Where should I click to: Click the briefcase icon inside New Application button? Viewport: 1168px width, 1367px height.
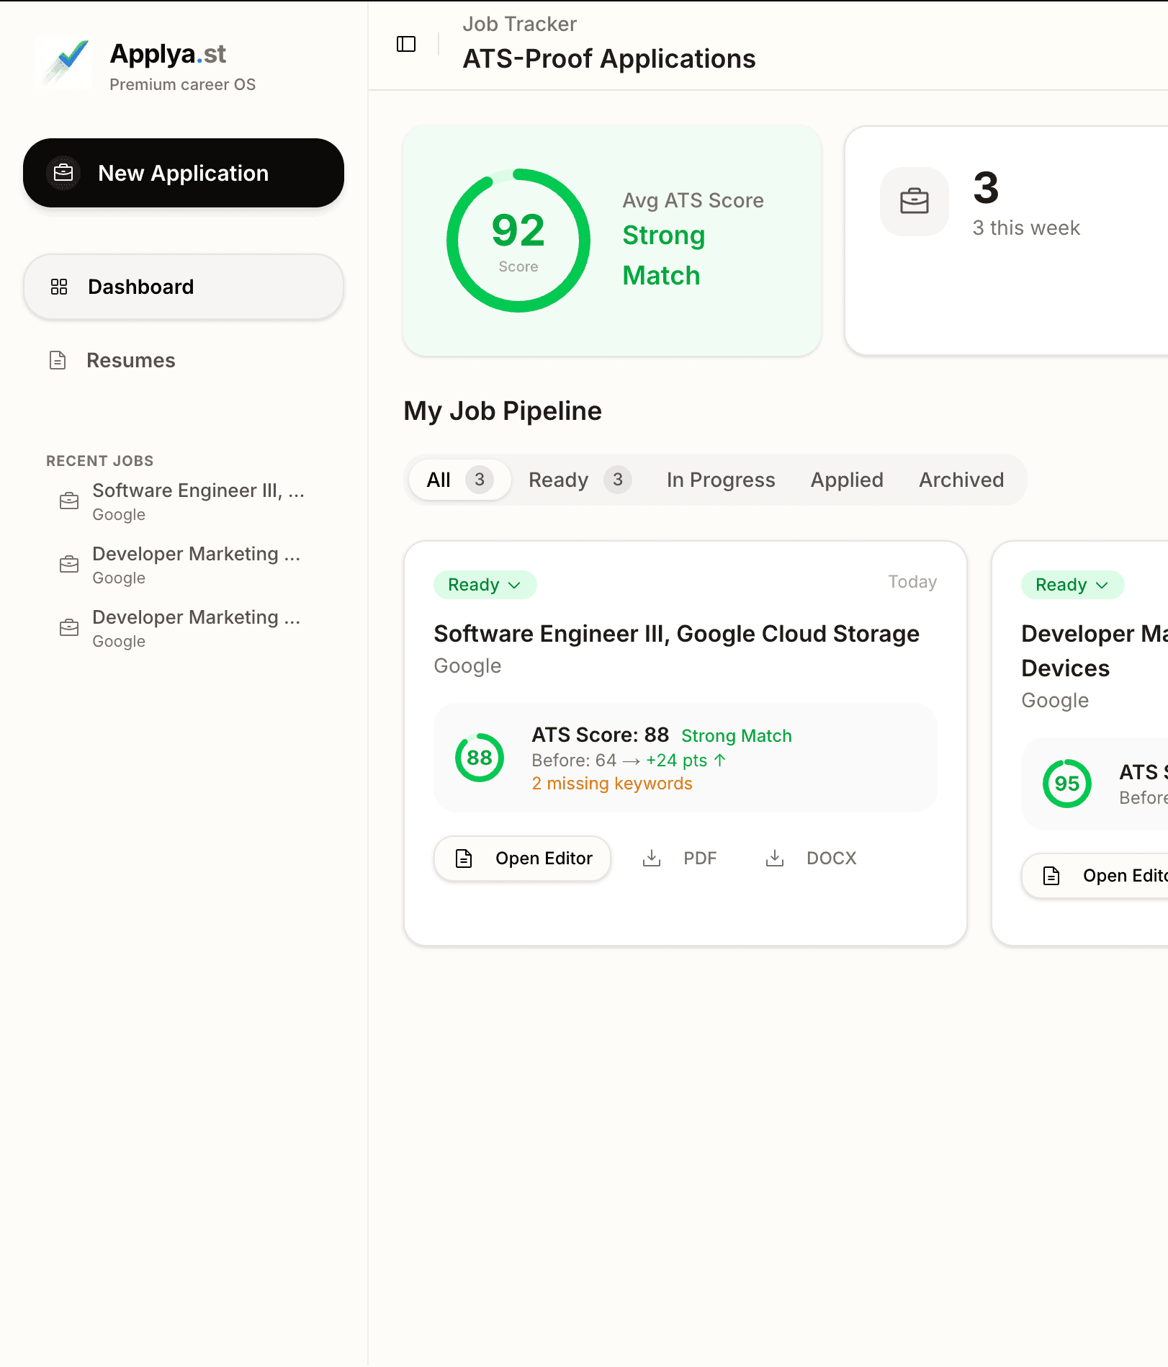64,173
